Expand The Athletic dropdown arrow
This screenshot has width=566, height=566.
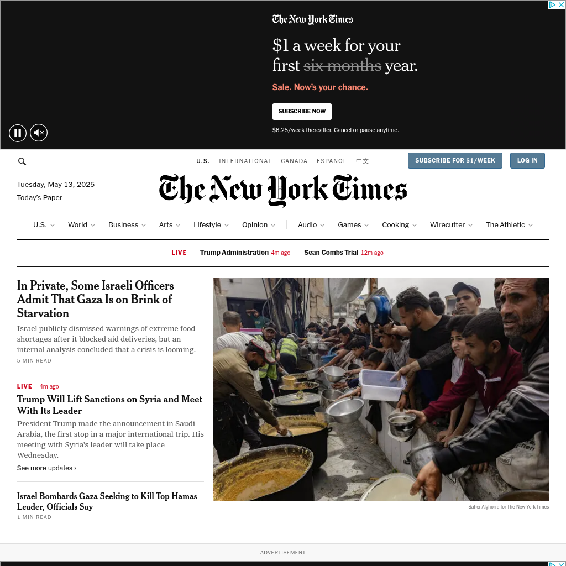(531, 225)
